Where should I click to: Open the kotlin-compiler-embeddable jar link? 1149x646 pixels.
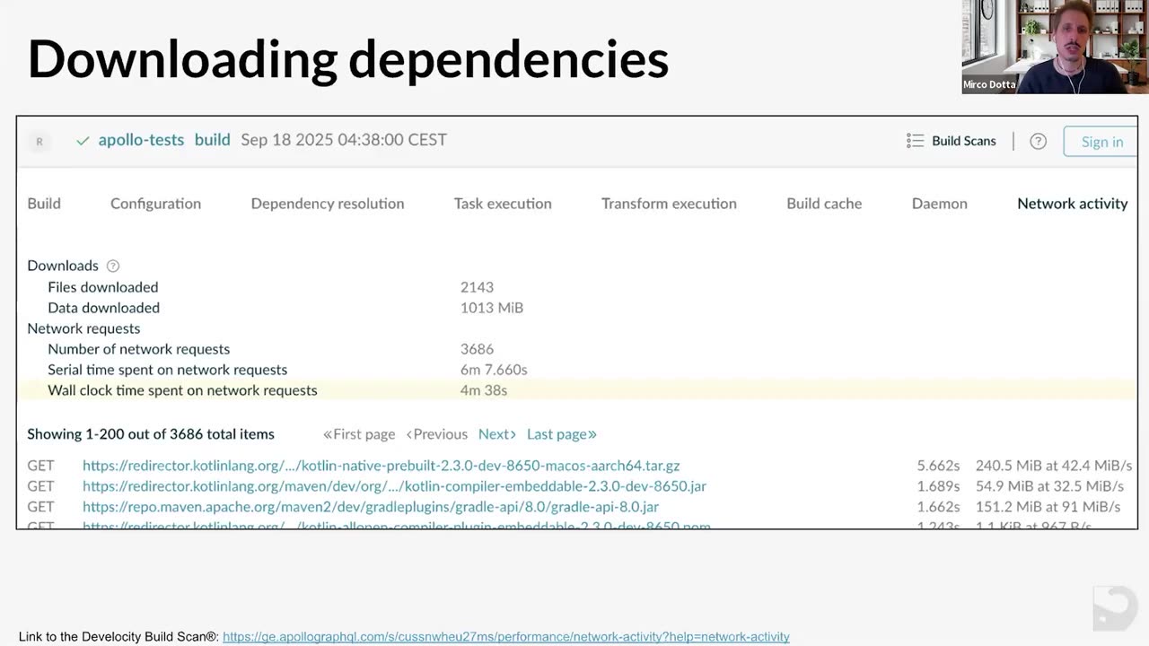click(x=394, y=486)
